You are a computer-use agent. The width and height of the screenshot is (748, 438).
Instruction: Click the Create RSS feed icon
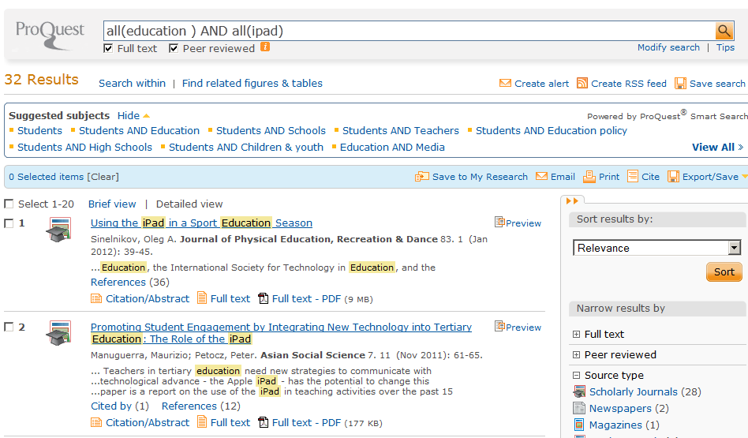point(582,83)
